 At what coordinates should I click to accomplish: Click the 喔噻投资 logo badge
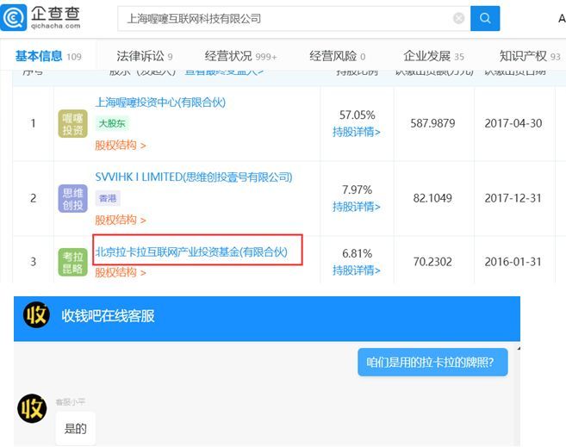(73, 124)
